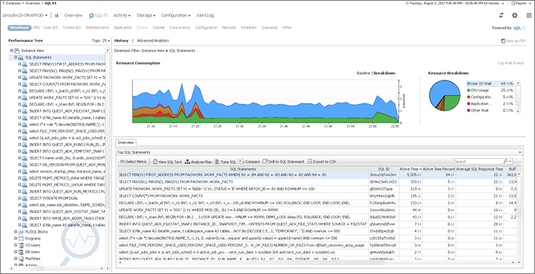Click the refresh icon in top bar

click(x=501, y=15)
